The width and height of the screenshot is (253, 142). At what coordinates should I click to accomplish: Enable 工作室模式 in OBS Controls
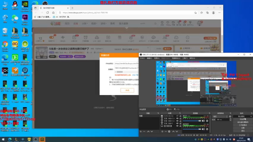coord(243,125)
